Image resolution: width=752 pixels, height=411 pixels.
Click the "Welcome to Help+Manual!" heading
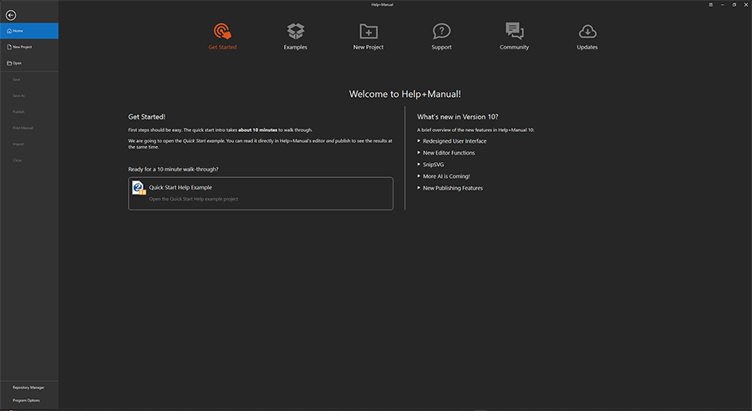coord(404,94)
